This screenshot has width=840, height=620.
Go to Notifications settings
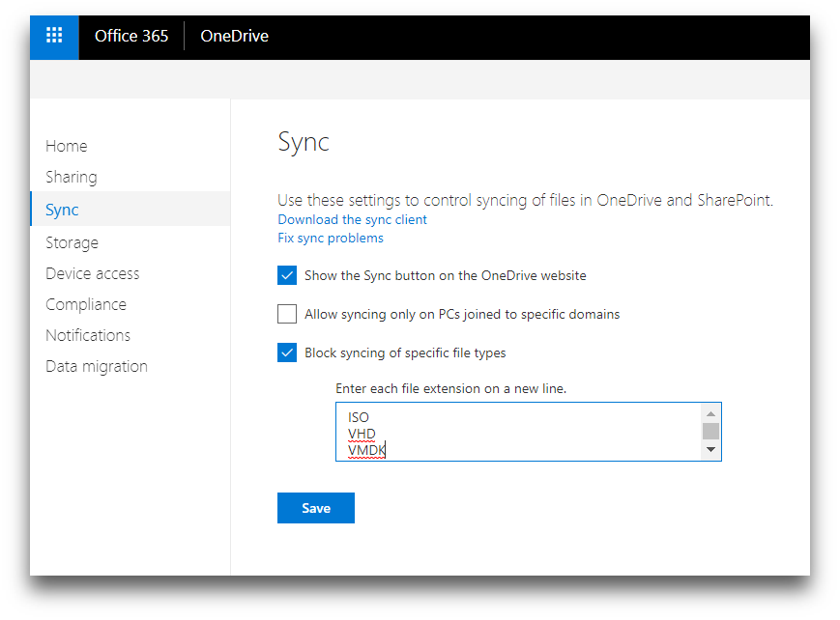coord(88,335)
